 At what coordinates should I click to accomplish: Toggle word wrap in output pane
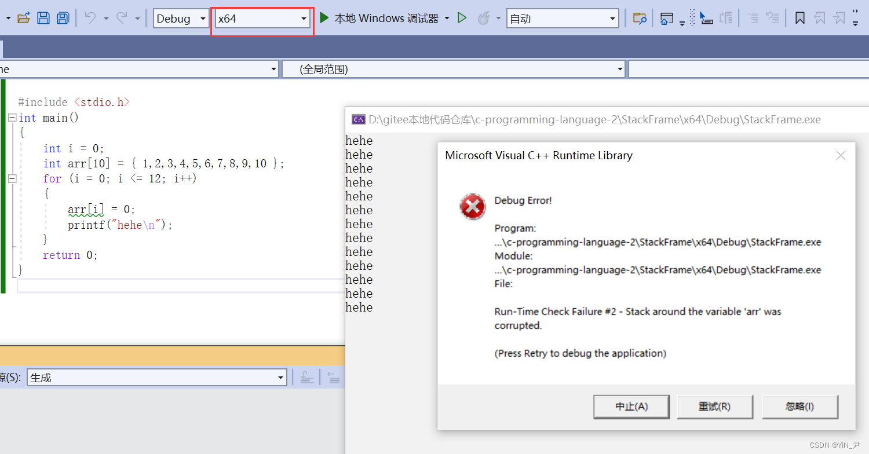coord(334,378)
